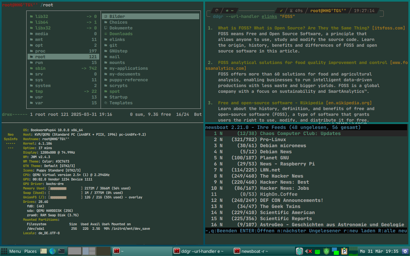Viewport: 410px width, 256px height.
Task: Select the Bilder folder in file list
Action: (x=151, y=16)
